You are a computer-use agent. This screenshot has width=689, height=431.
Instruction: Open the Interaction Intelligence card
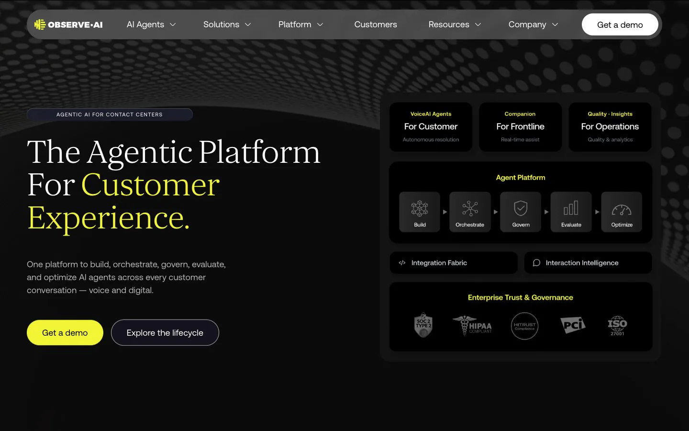coord(588,263)
